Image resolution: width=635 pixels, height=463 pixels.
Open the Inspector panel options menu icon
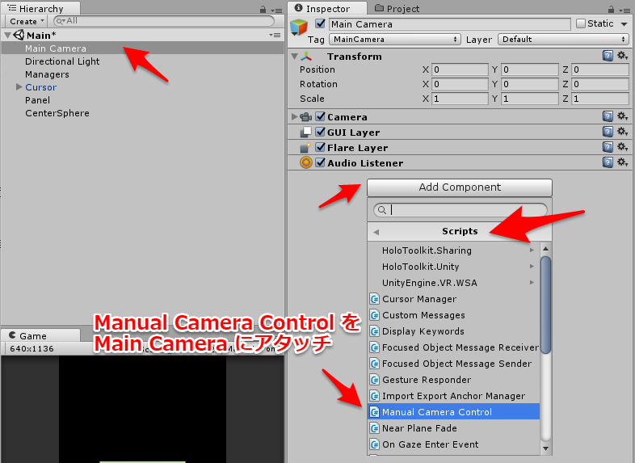click(624, 11)
